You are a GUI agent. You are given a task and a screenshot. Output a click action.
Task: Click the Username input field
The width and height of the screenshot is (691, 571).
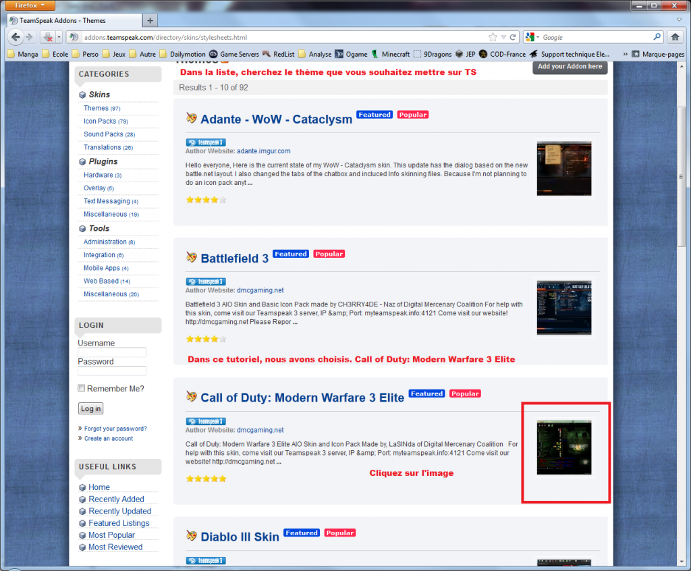point(112,352)
